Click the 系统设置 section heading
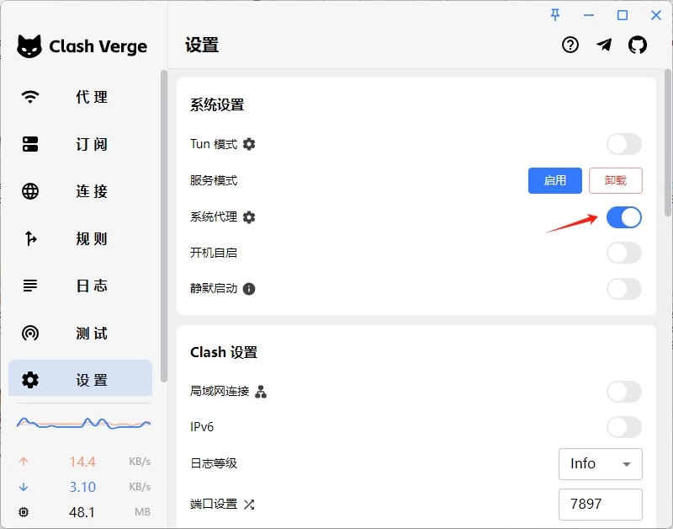Screen dimensions: 673x529 click(x=217, y=104)
